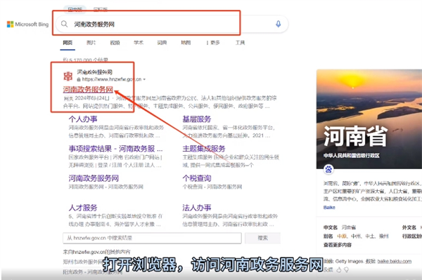The width and height of the screenshot is (422, 280).
Task: Click the Microsoft Bing logo
Action: click(27, 24)
